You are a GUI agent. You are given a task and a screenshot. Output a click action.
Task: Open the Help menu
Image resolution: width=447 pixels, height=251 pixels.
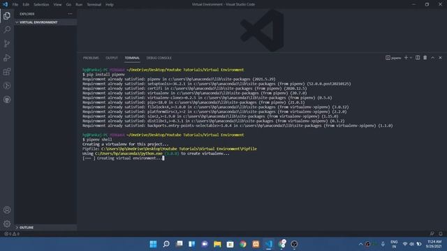click(110, 5)
